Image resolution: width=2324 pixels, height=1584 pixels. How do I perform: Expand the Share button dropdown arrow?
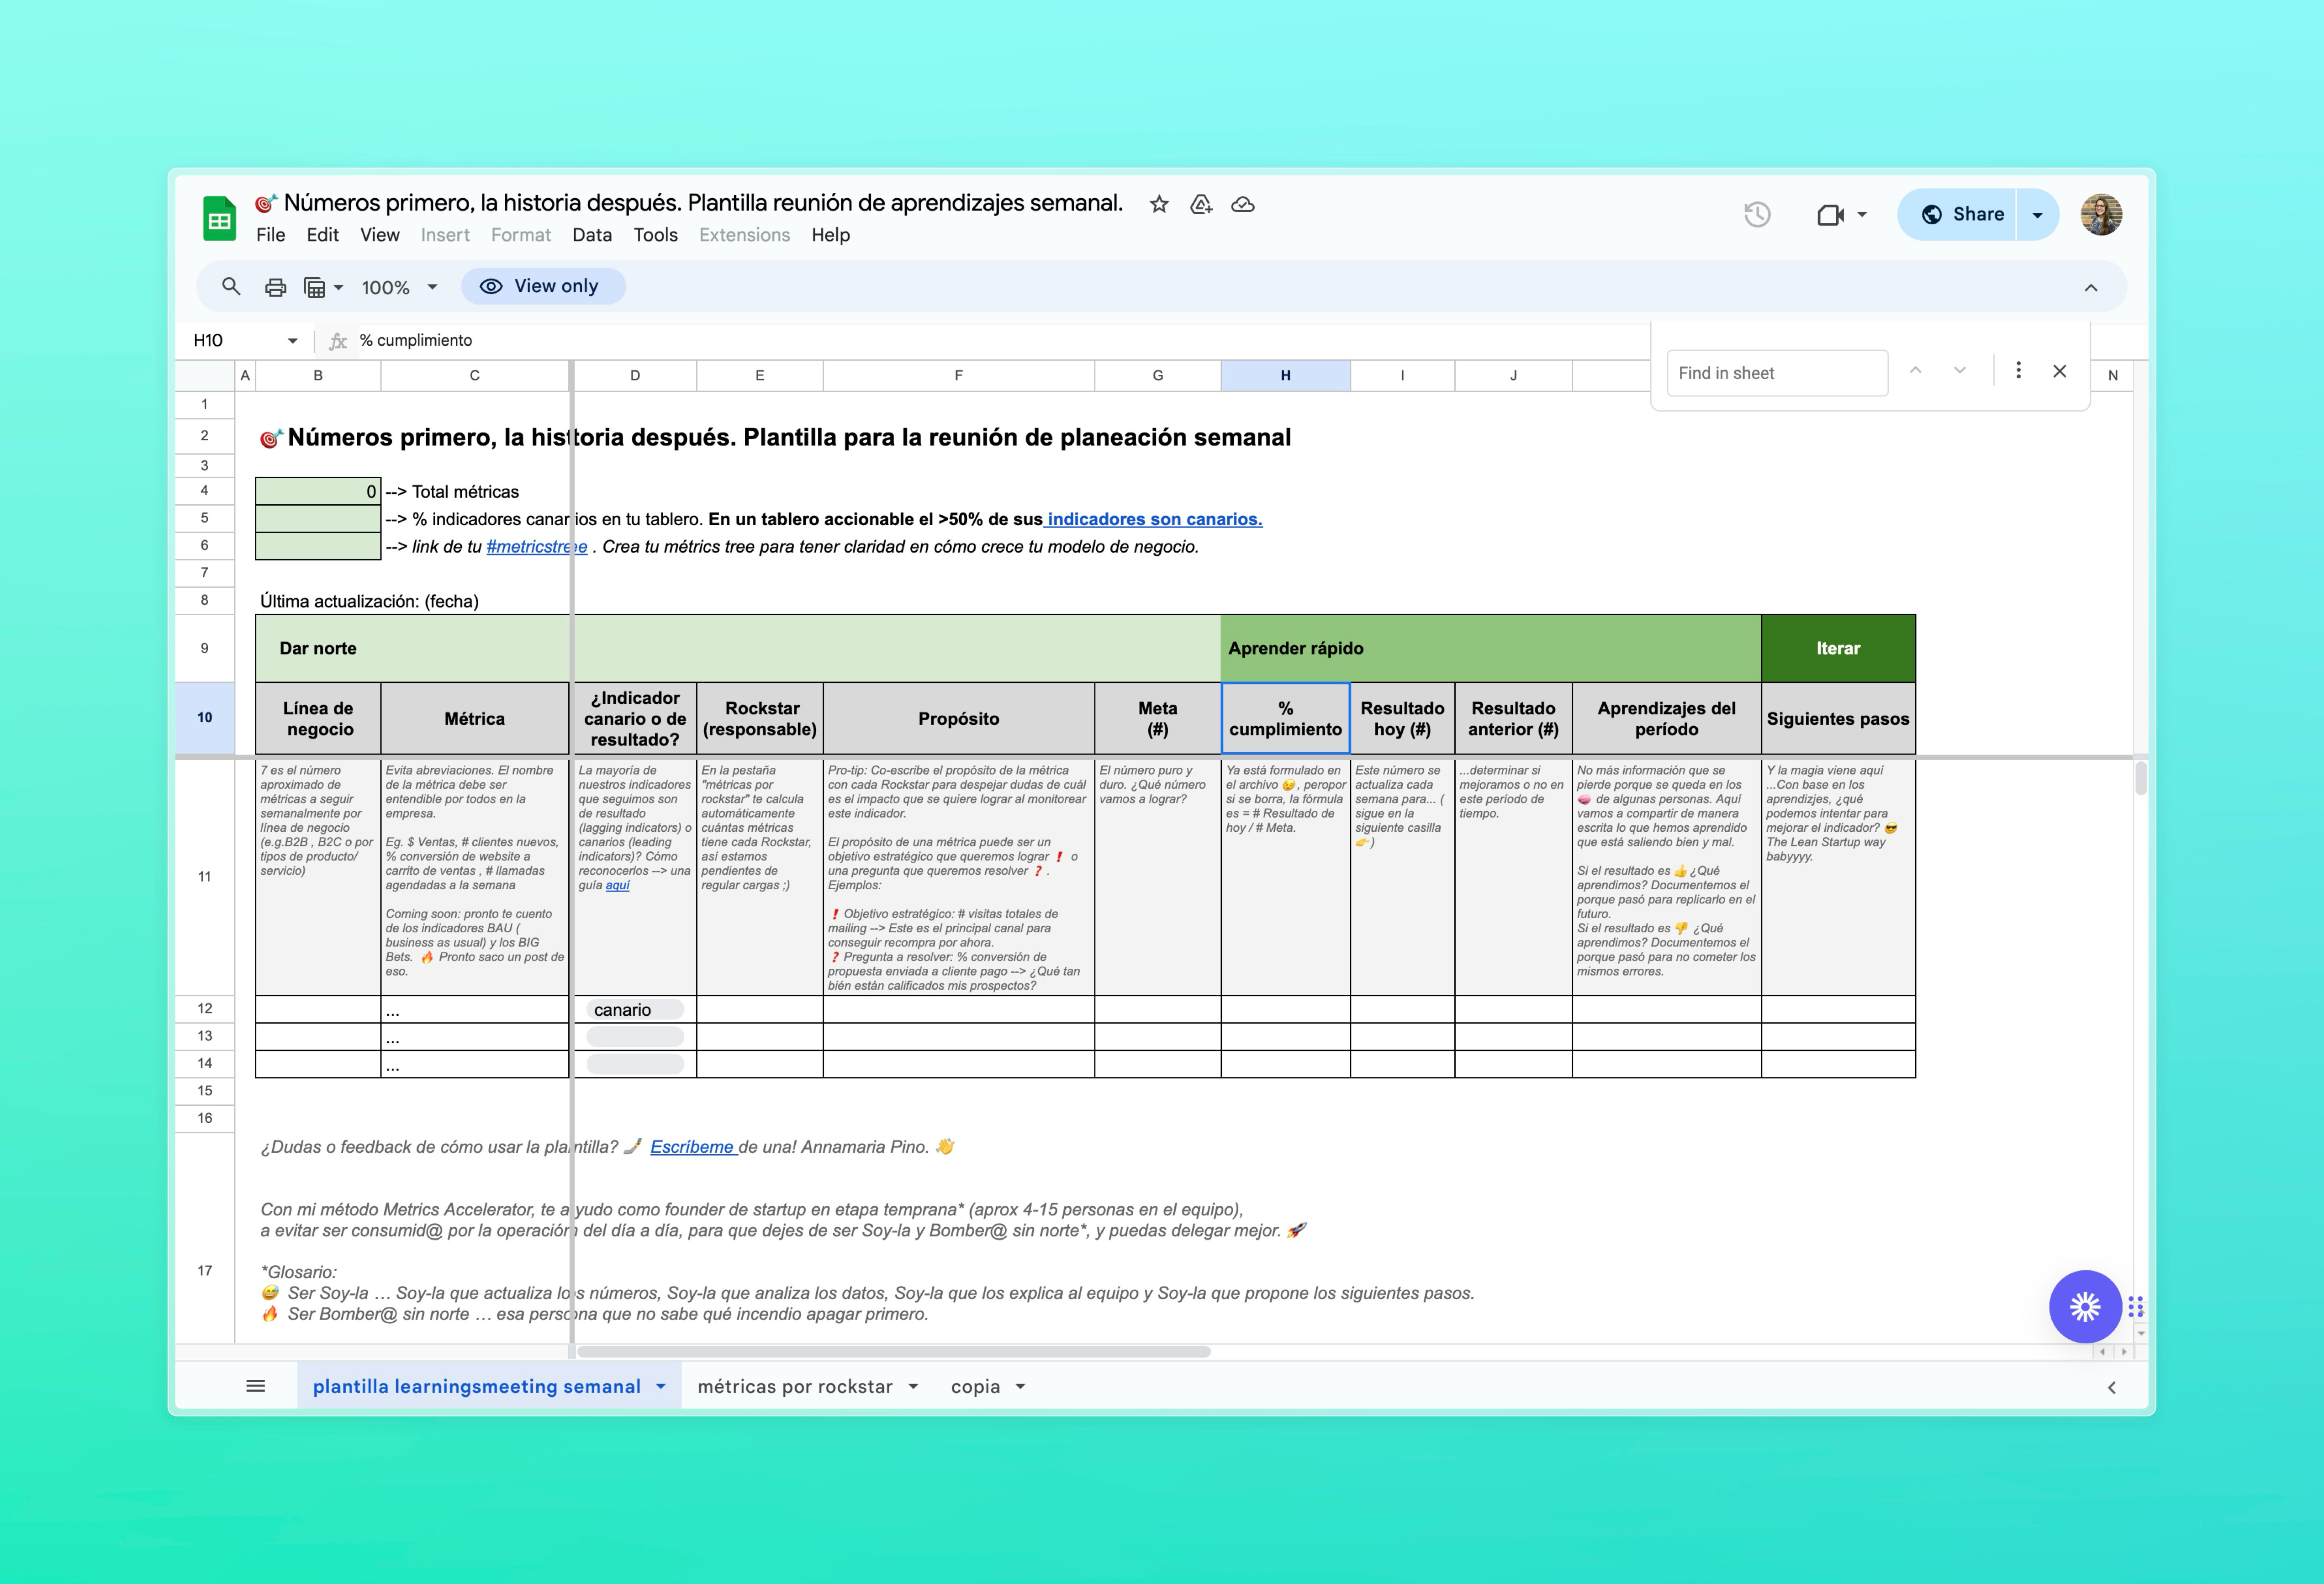(x=2037, y=214)
